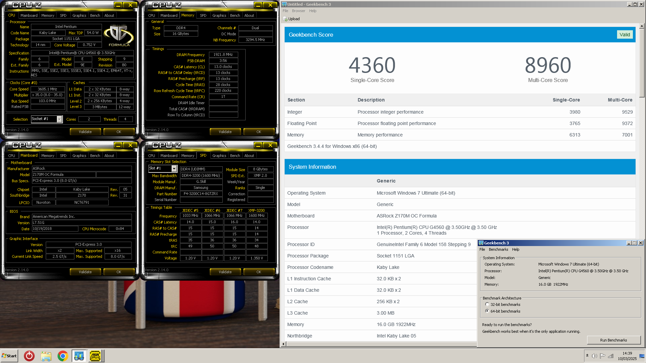This screenshot has width=646, height=363.
Task: Click OK in the Memory tab window
Action: [259, 132]
